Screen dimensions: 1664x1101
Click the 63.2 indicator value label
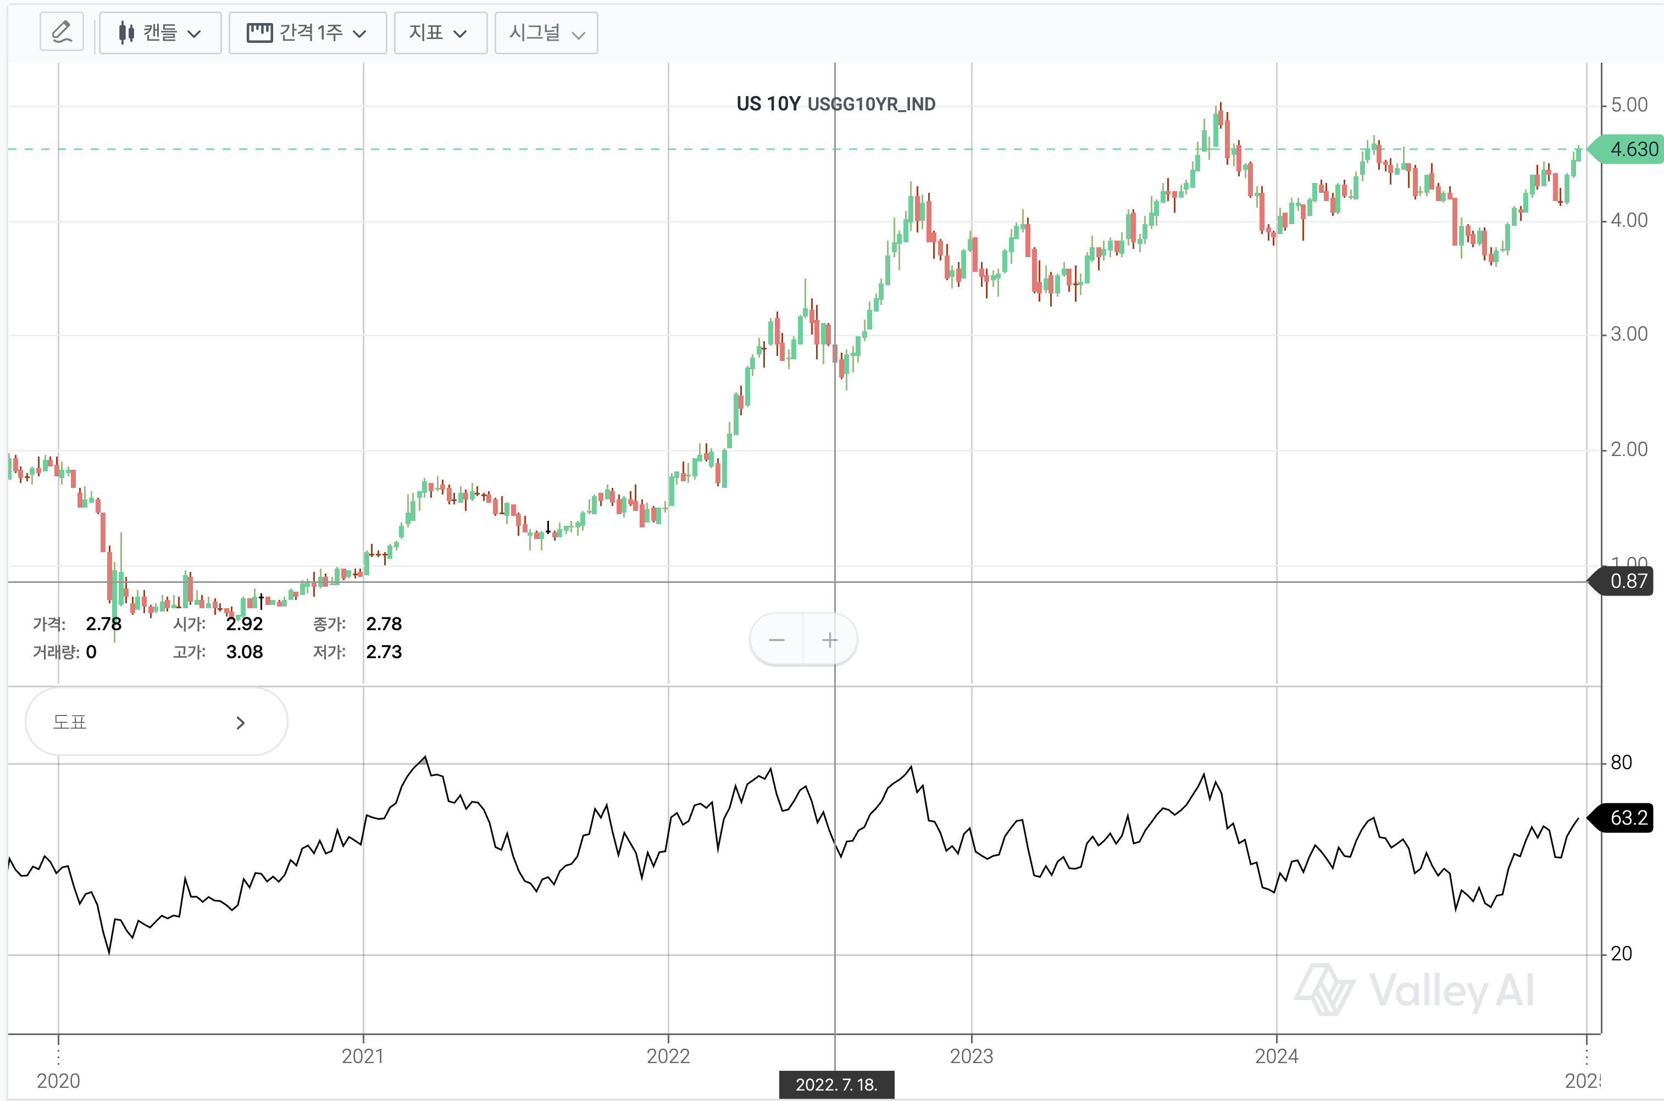(x=1627, y=818)
